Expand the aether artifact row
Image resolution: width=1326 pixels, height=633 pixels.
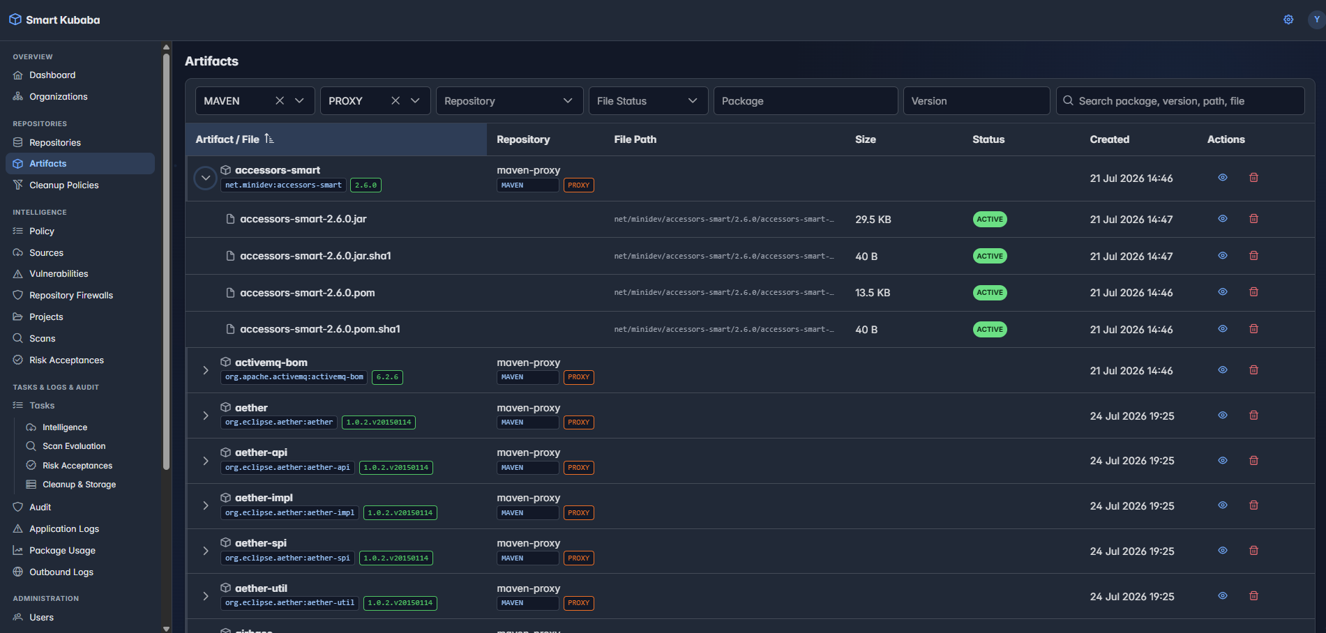point(206,415)
